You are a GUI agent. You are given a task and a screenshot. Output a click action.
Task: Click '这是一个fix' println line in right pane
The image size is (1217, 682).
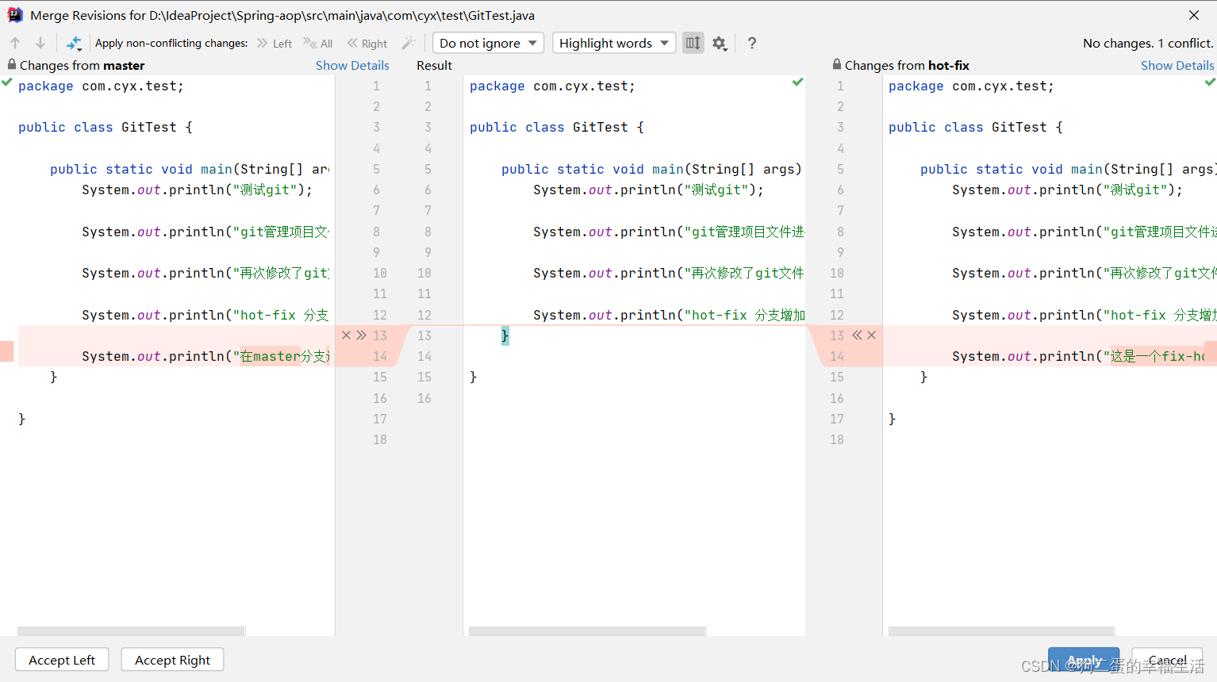[x=1078, y=356]
